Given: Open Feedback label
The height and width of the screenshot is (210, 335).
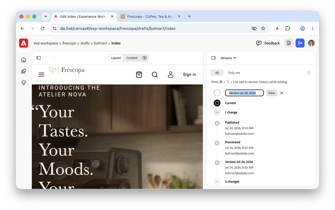Looking at the screenshot, I should pyautogui.click(x=272, y=43).
